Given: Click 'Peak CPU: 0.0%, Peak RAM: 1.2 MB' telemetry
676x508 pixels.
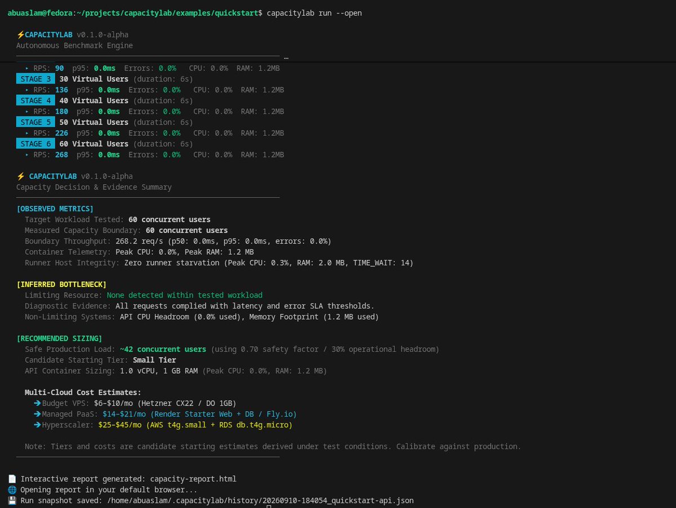Looking at the screenshot, I should (185, 252).
